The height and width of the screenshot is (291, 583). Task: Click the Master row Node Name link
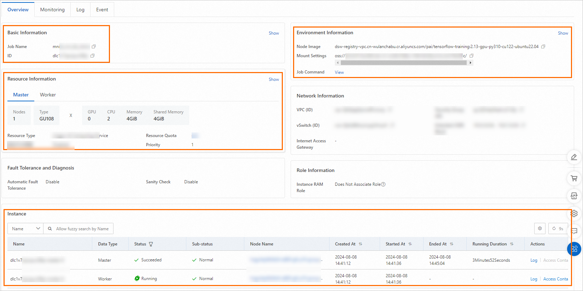click(x=286, y=260)
